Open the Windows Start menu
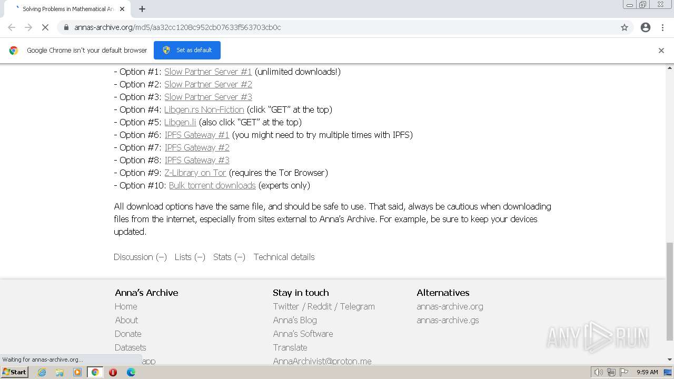Screen dimensions: 674x379 point(15,372)
